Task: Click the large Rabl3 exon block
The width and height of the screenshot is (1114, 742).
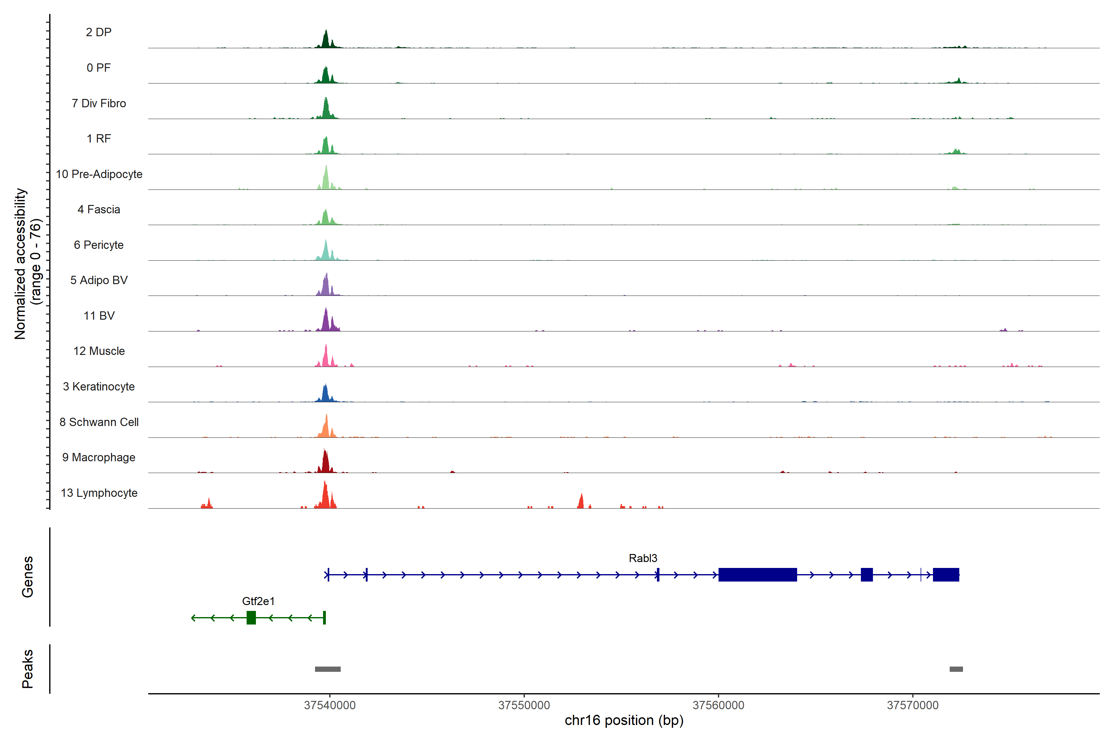Action: [x=757, y=574]
